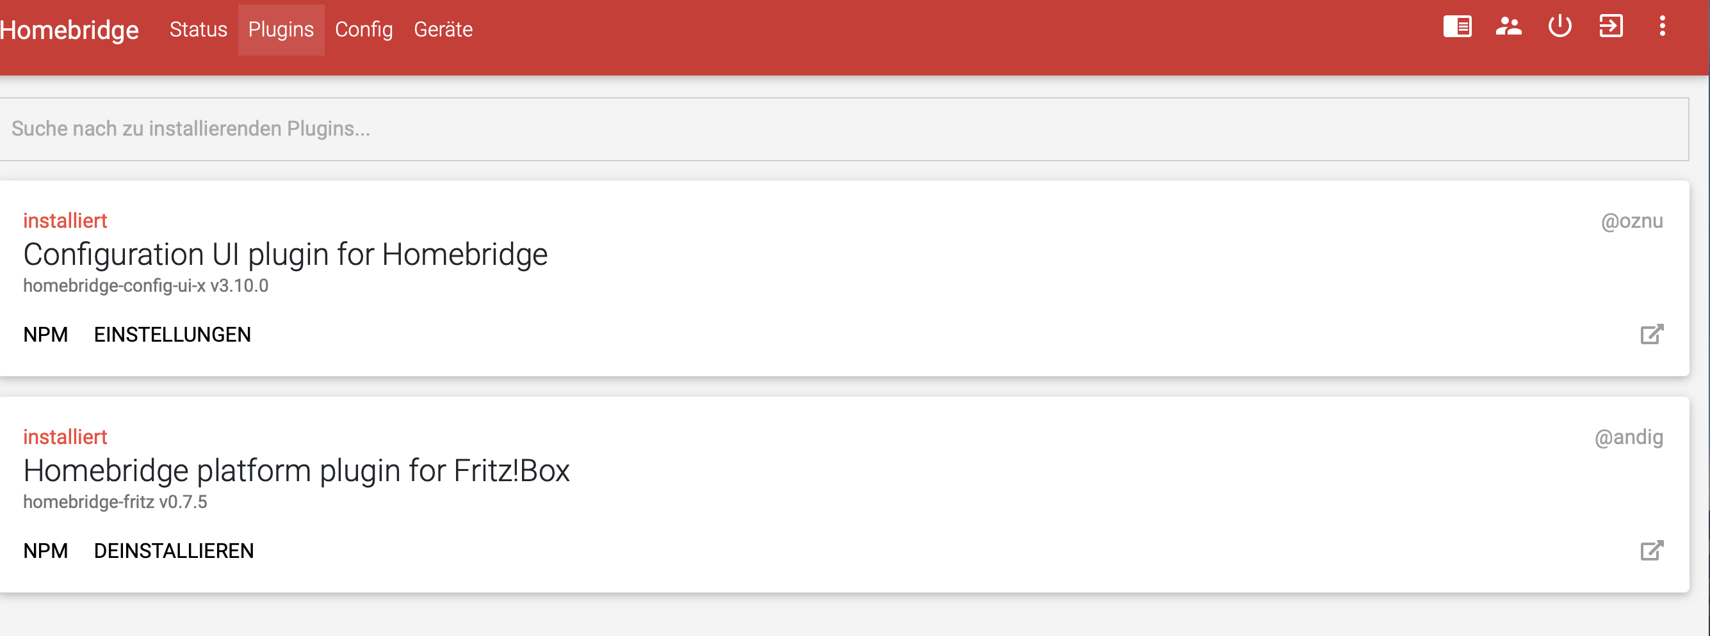This screenshot has height=636, width=1710.
Task: Open the user accounts icon
Action: pos(1508,26)
